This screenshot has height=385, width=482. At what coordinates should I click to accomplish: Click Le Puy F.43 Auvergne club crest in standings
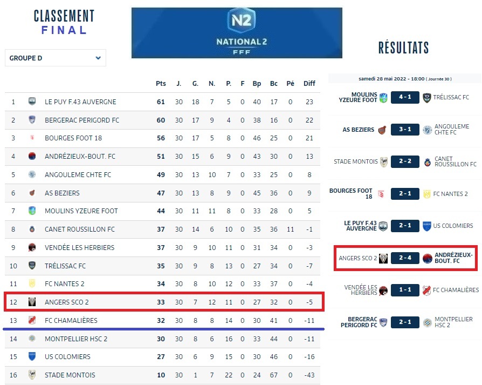click(32, 102)
